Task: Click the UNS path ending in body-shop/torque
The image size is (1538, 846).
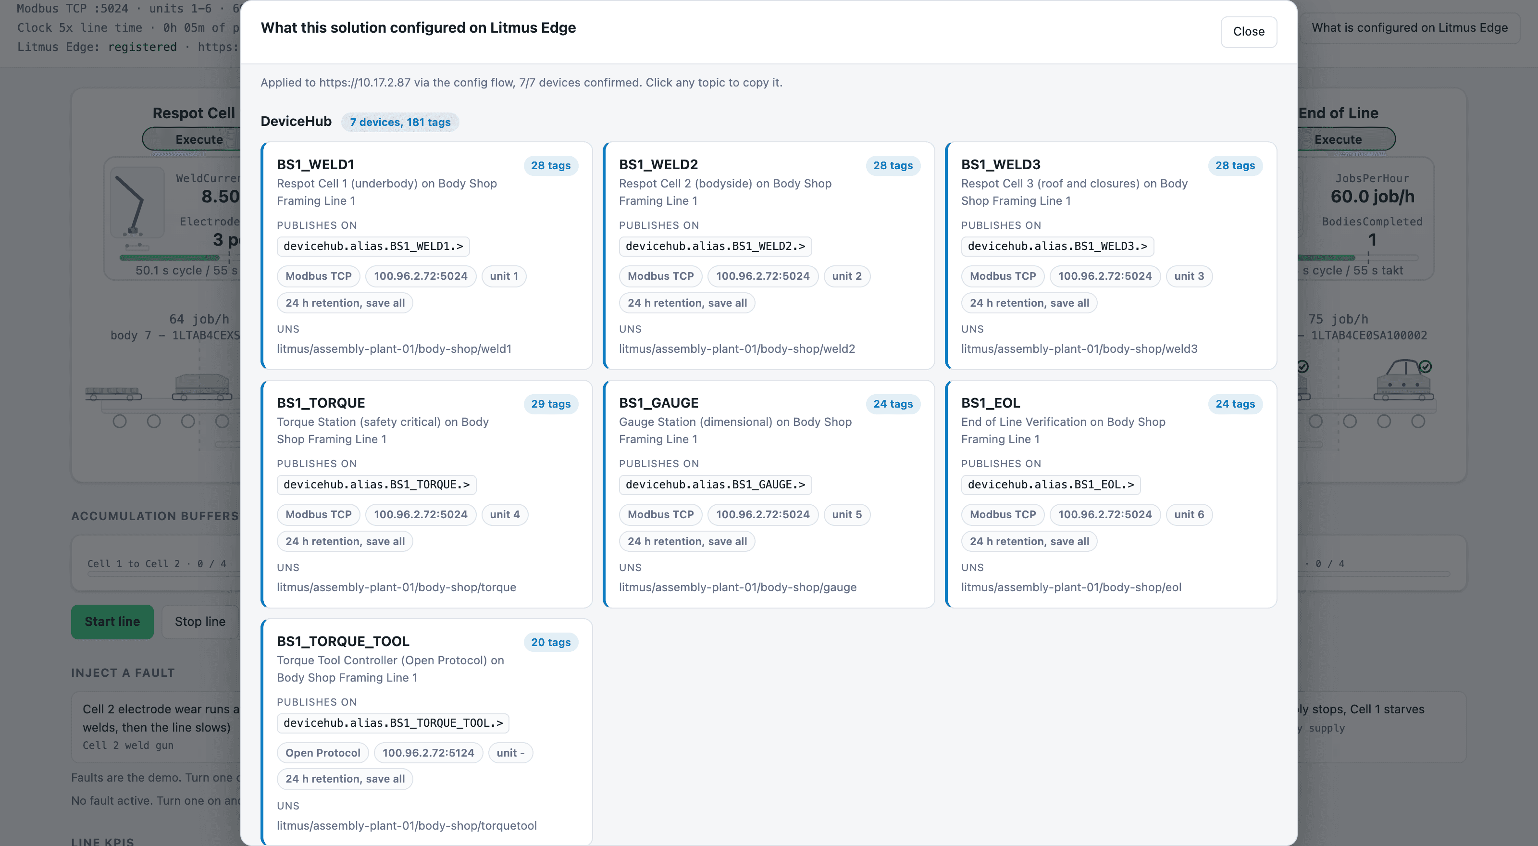Action: 397,587
